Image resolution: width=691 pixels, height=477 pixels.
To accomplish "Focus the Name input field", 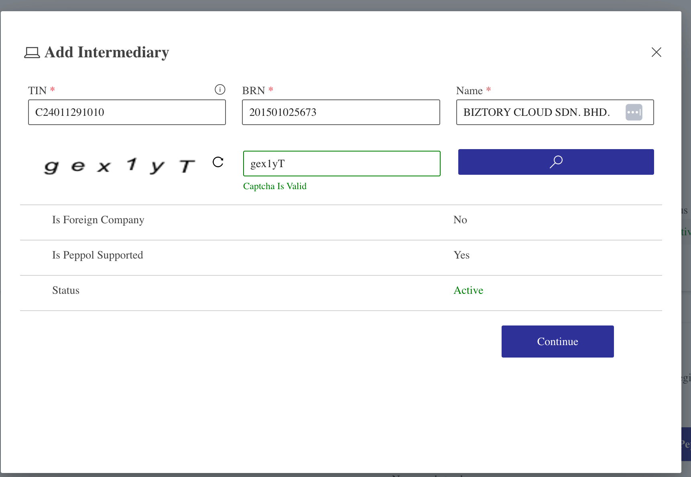I will click(555, 112).
